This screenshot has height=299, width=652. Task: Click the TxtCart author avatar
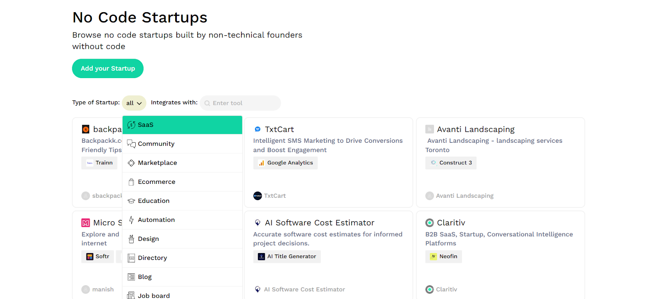[258, 196]
